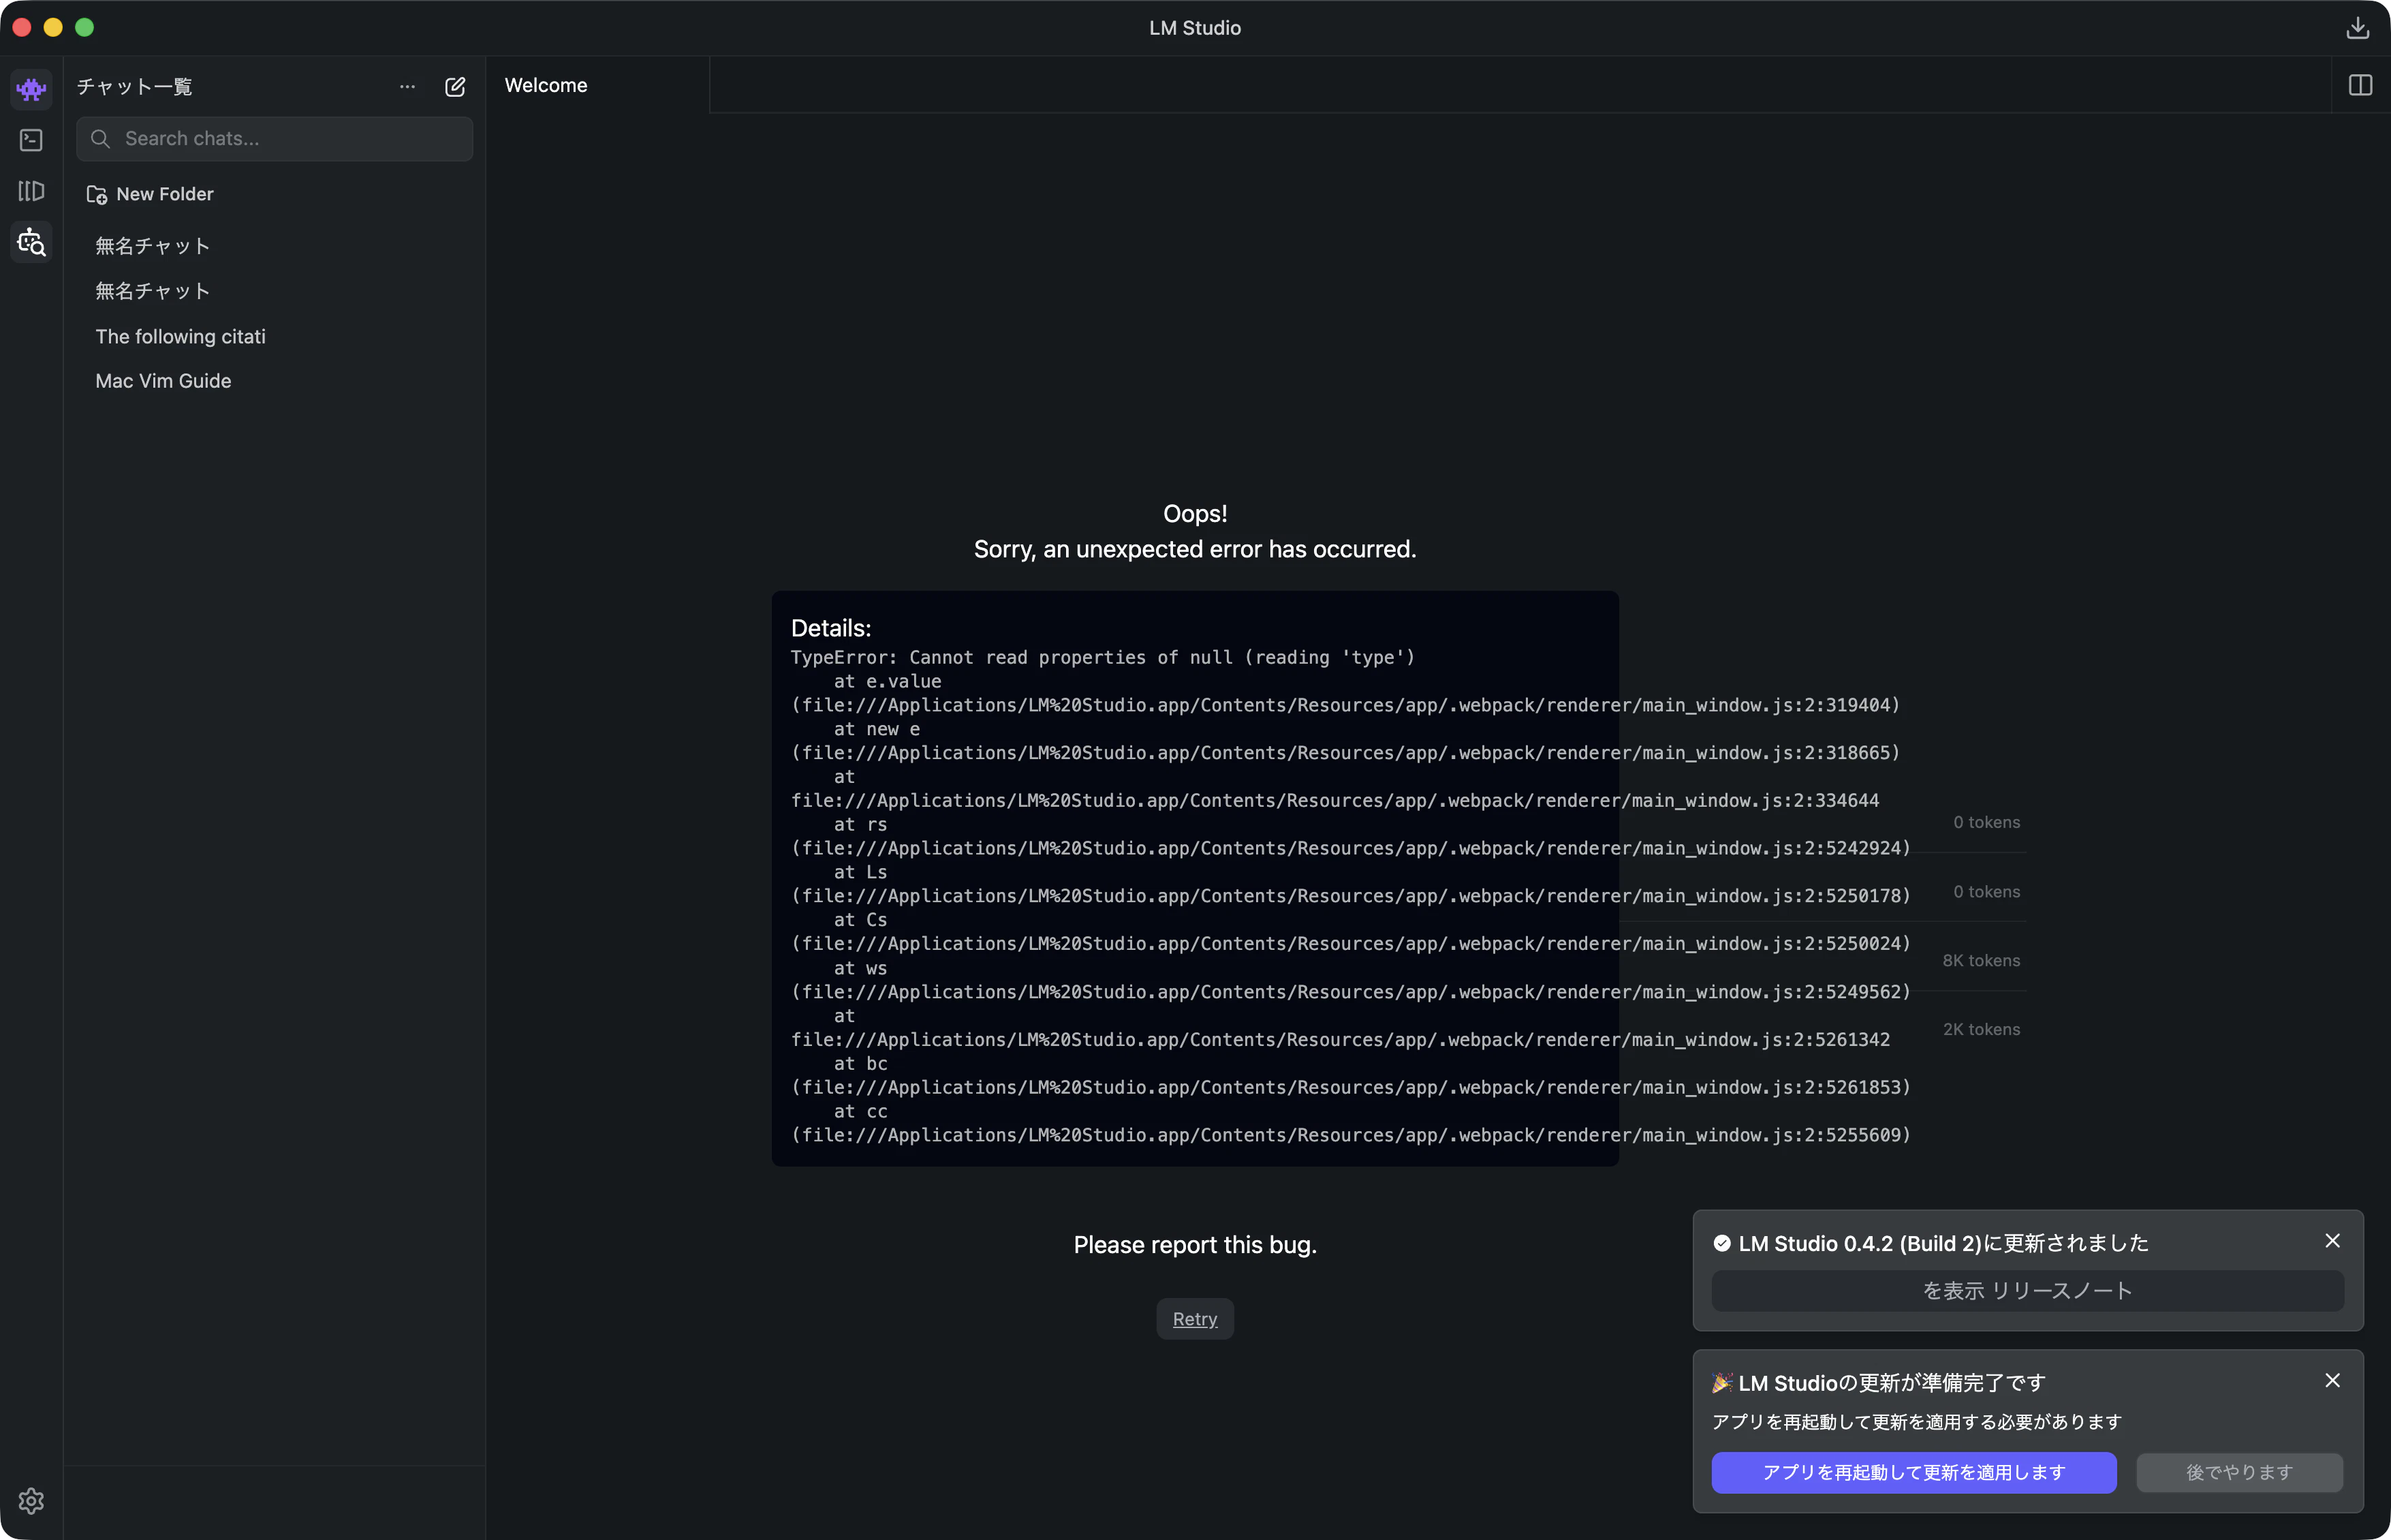Open the Mac Vim Guide chat
This screenshot has width=2391, height=1540.
163,381
